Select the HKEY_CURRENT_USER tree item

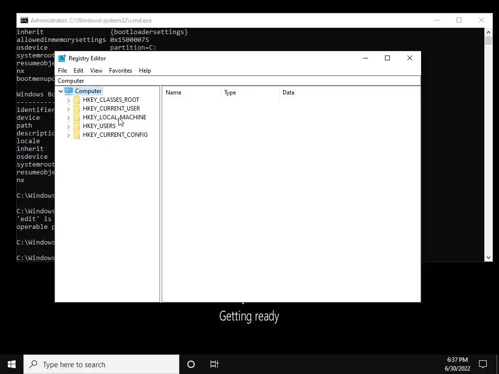point(111,109)
